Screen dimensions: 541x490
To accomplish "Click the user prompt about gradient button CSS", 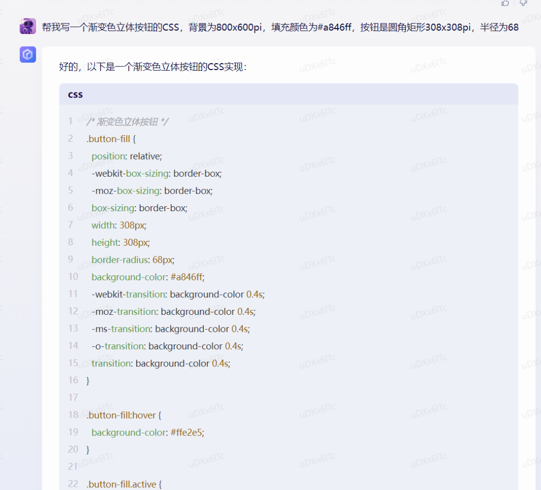I will click(x=280, y=27).
